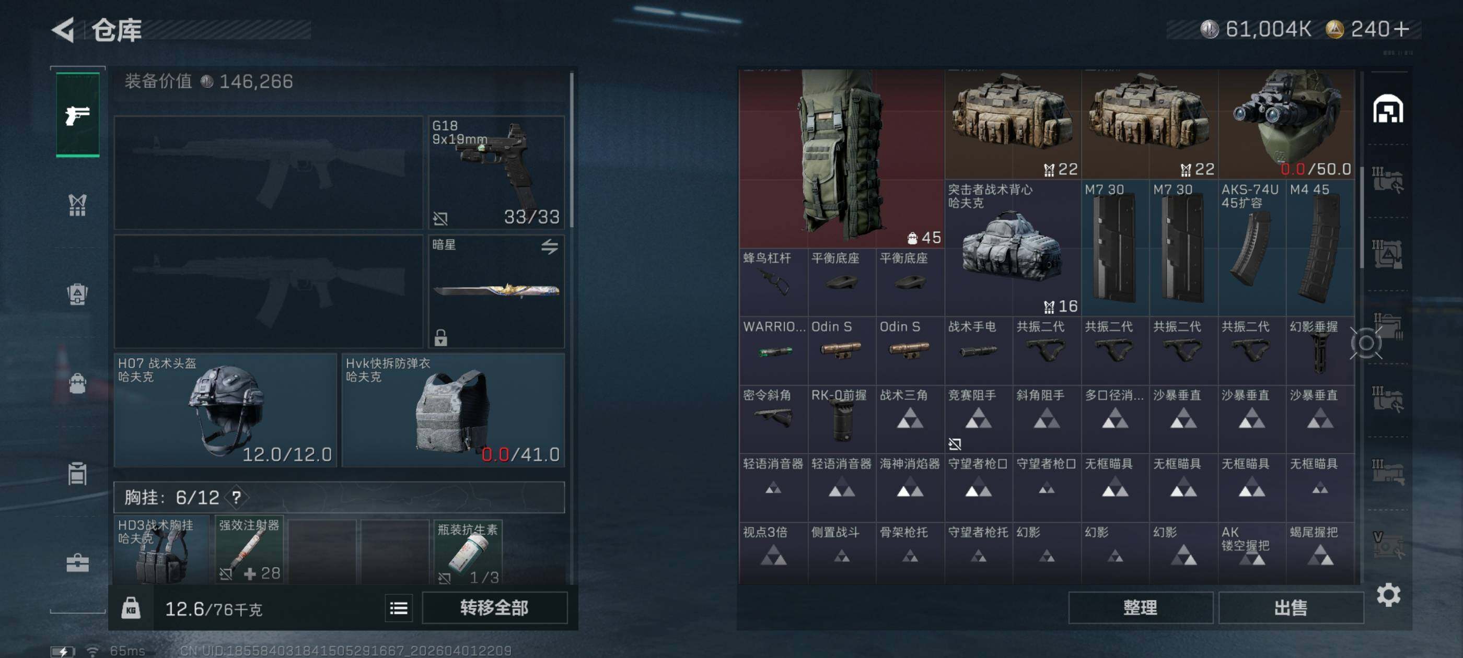Select the G18 9x19mm pistol slot
The width and height of the screenshot is (1463, 658).
(496, 172)
